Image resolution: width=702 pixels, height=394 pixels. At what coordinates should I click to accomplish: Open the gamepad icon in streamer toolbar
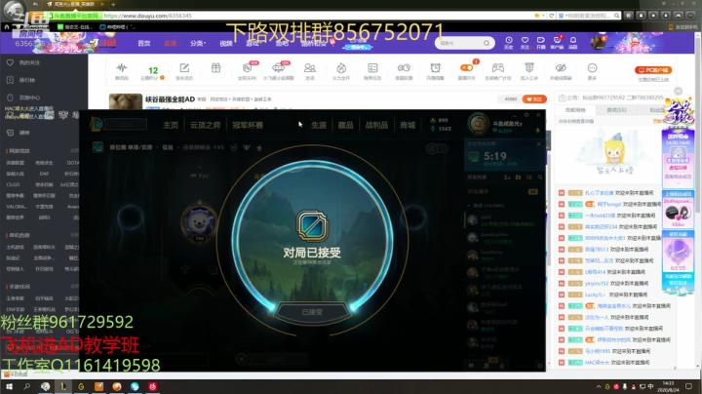(498, 70)
